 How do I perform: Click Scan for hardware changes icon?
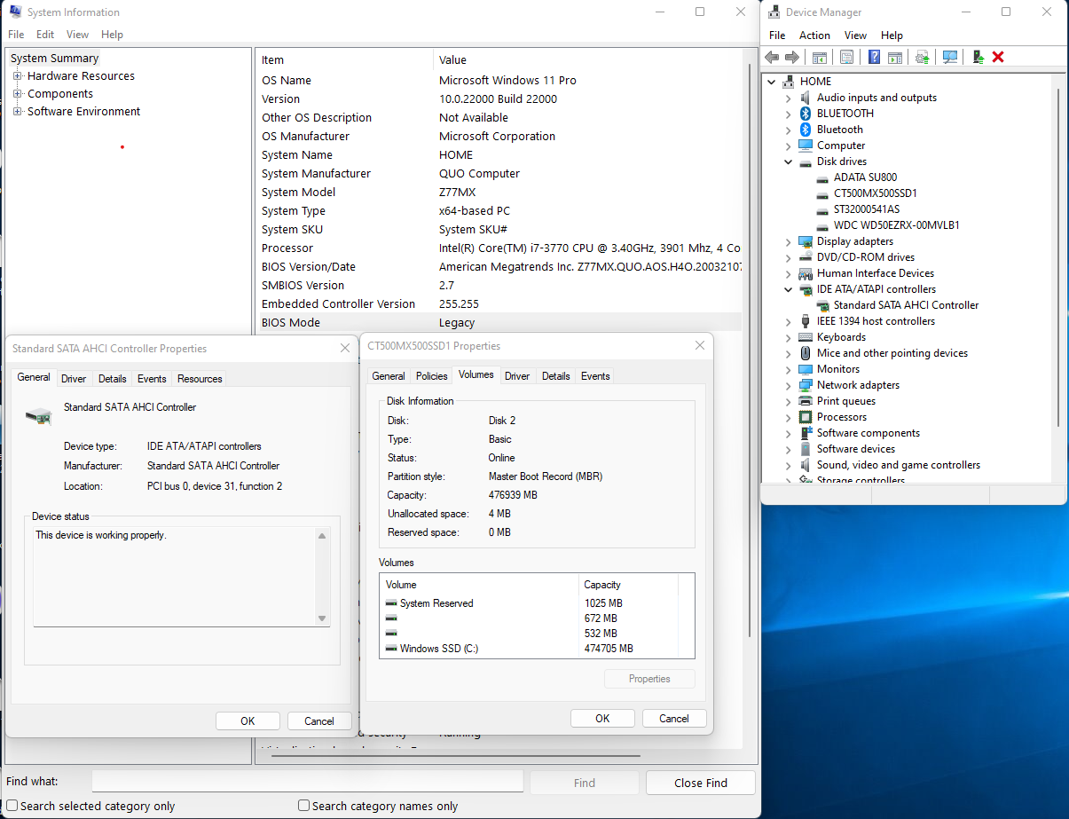pyautogui.click(x=950, y=57)
